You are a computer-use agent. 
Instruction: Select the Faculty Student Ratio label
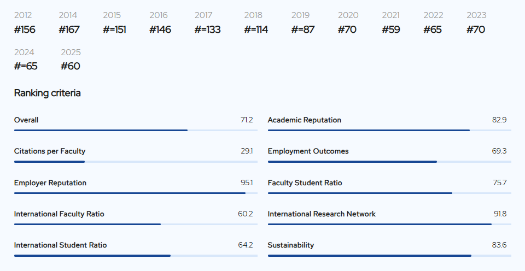click(305, 182)
